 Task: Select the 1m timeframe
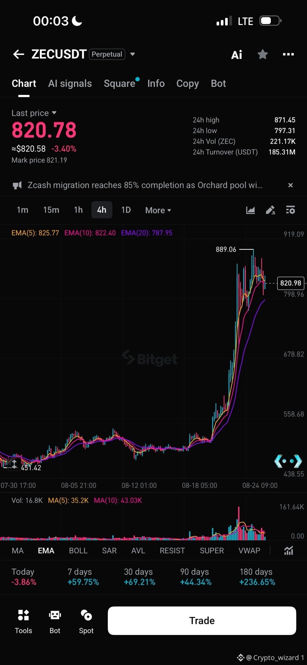pos(22,210)
